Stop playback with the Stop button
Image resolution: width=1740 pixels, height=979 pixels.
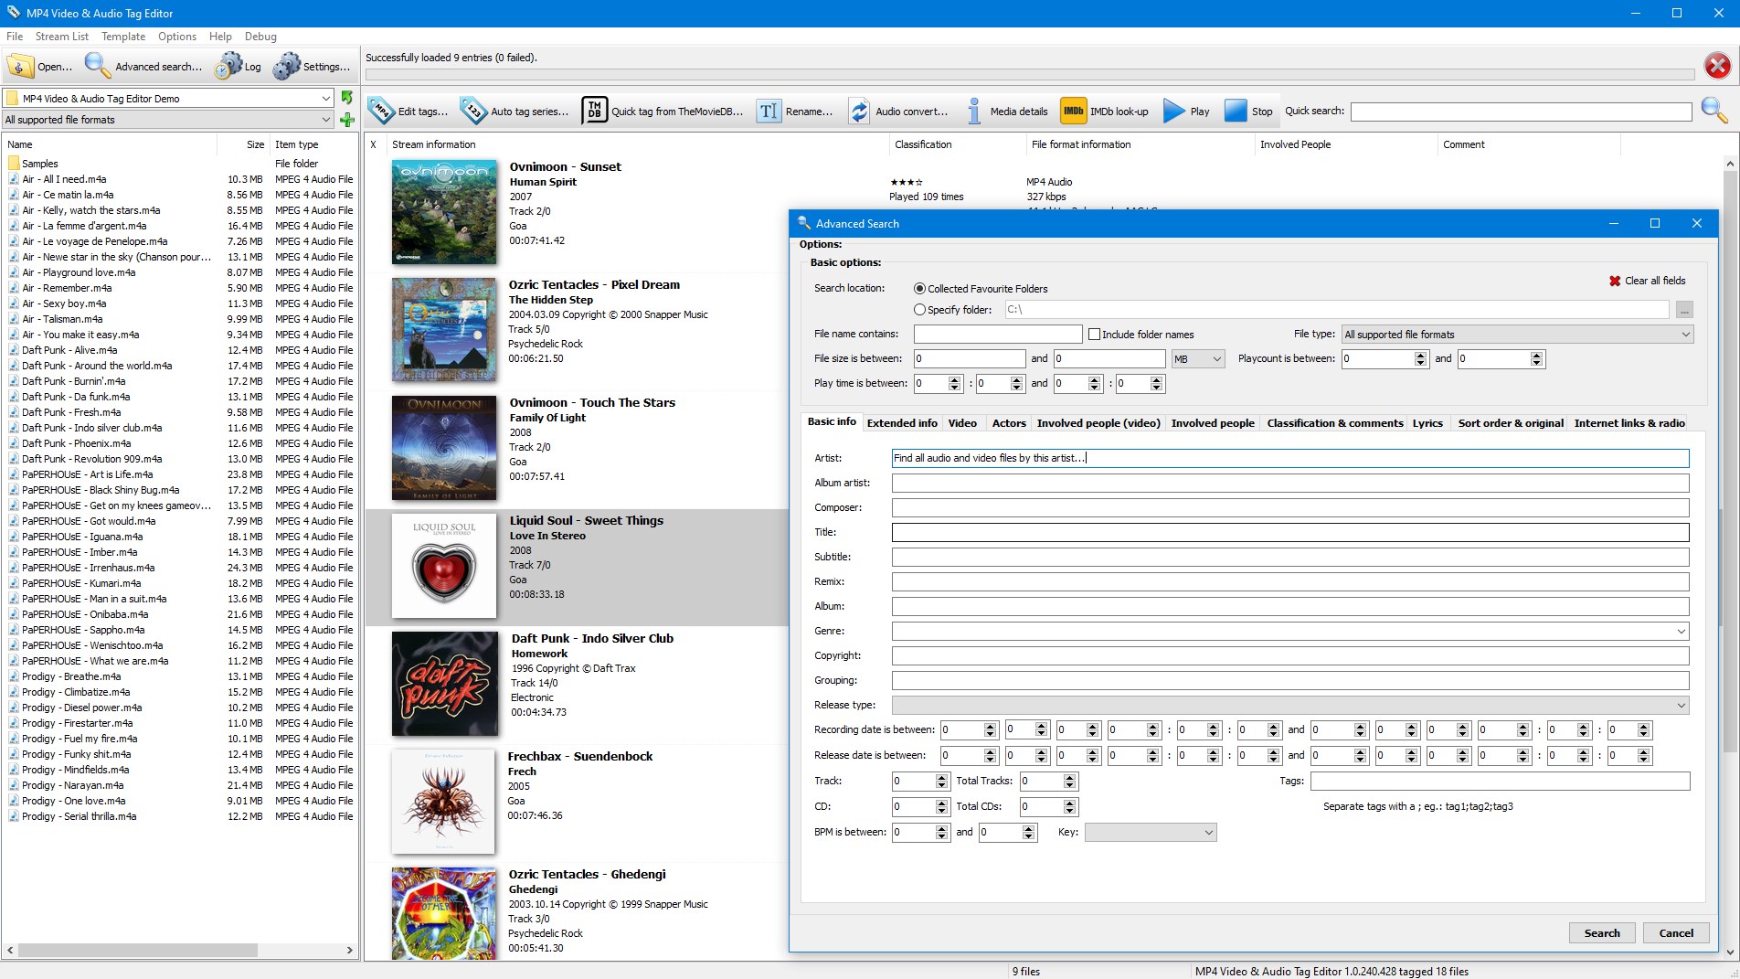pos(1248,112)
